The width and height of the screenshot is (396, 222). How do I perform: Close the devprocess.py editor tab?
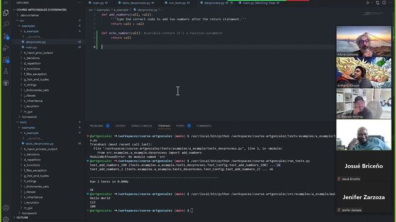[x=231, y=2]
